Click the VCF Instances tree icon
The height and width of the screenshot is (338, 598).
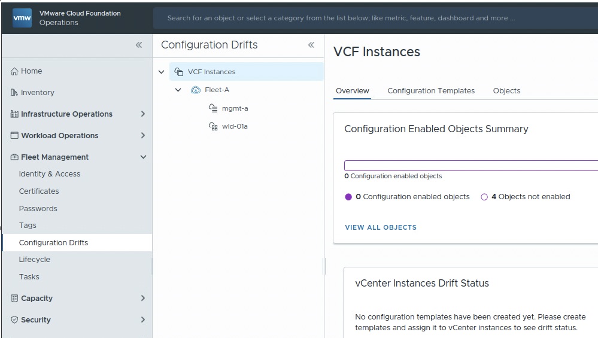click(x=178, y=72)
